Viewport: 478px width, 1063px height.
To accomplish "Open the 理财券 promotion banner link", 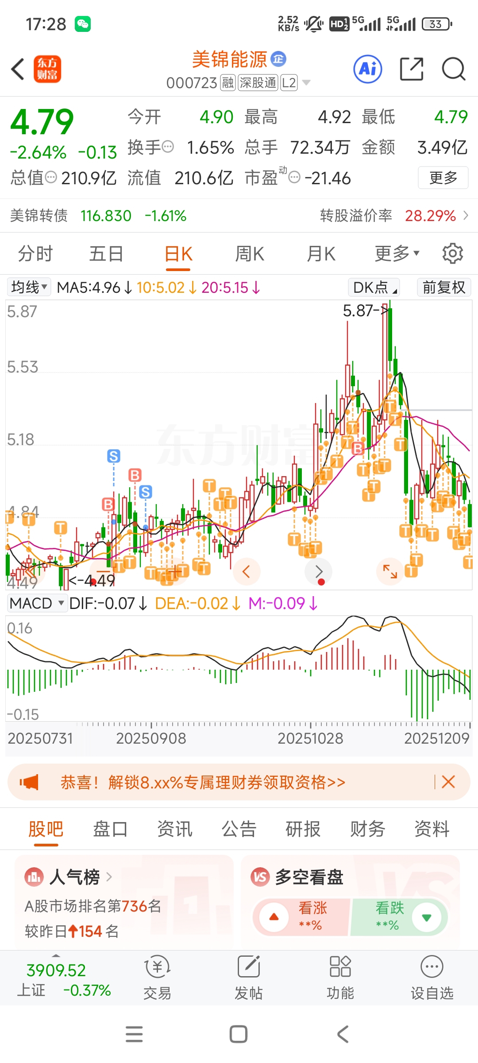I will click(x=203, y=782).
